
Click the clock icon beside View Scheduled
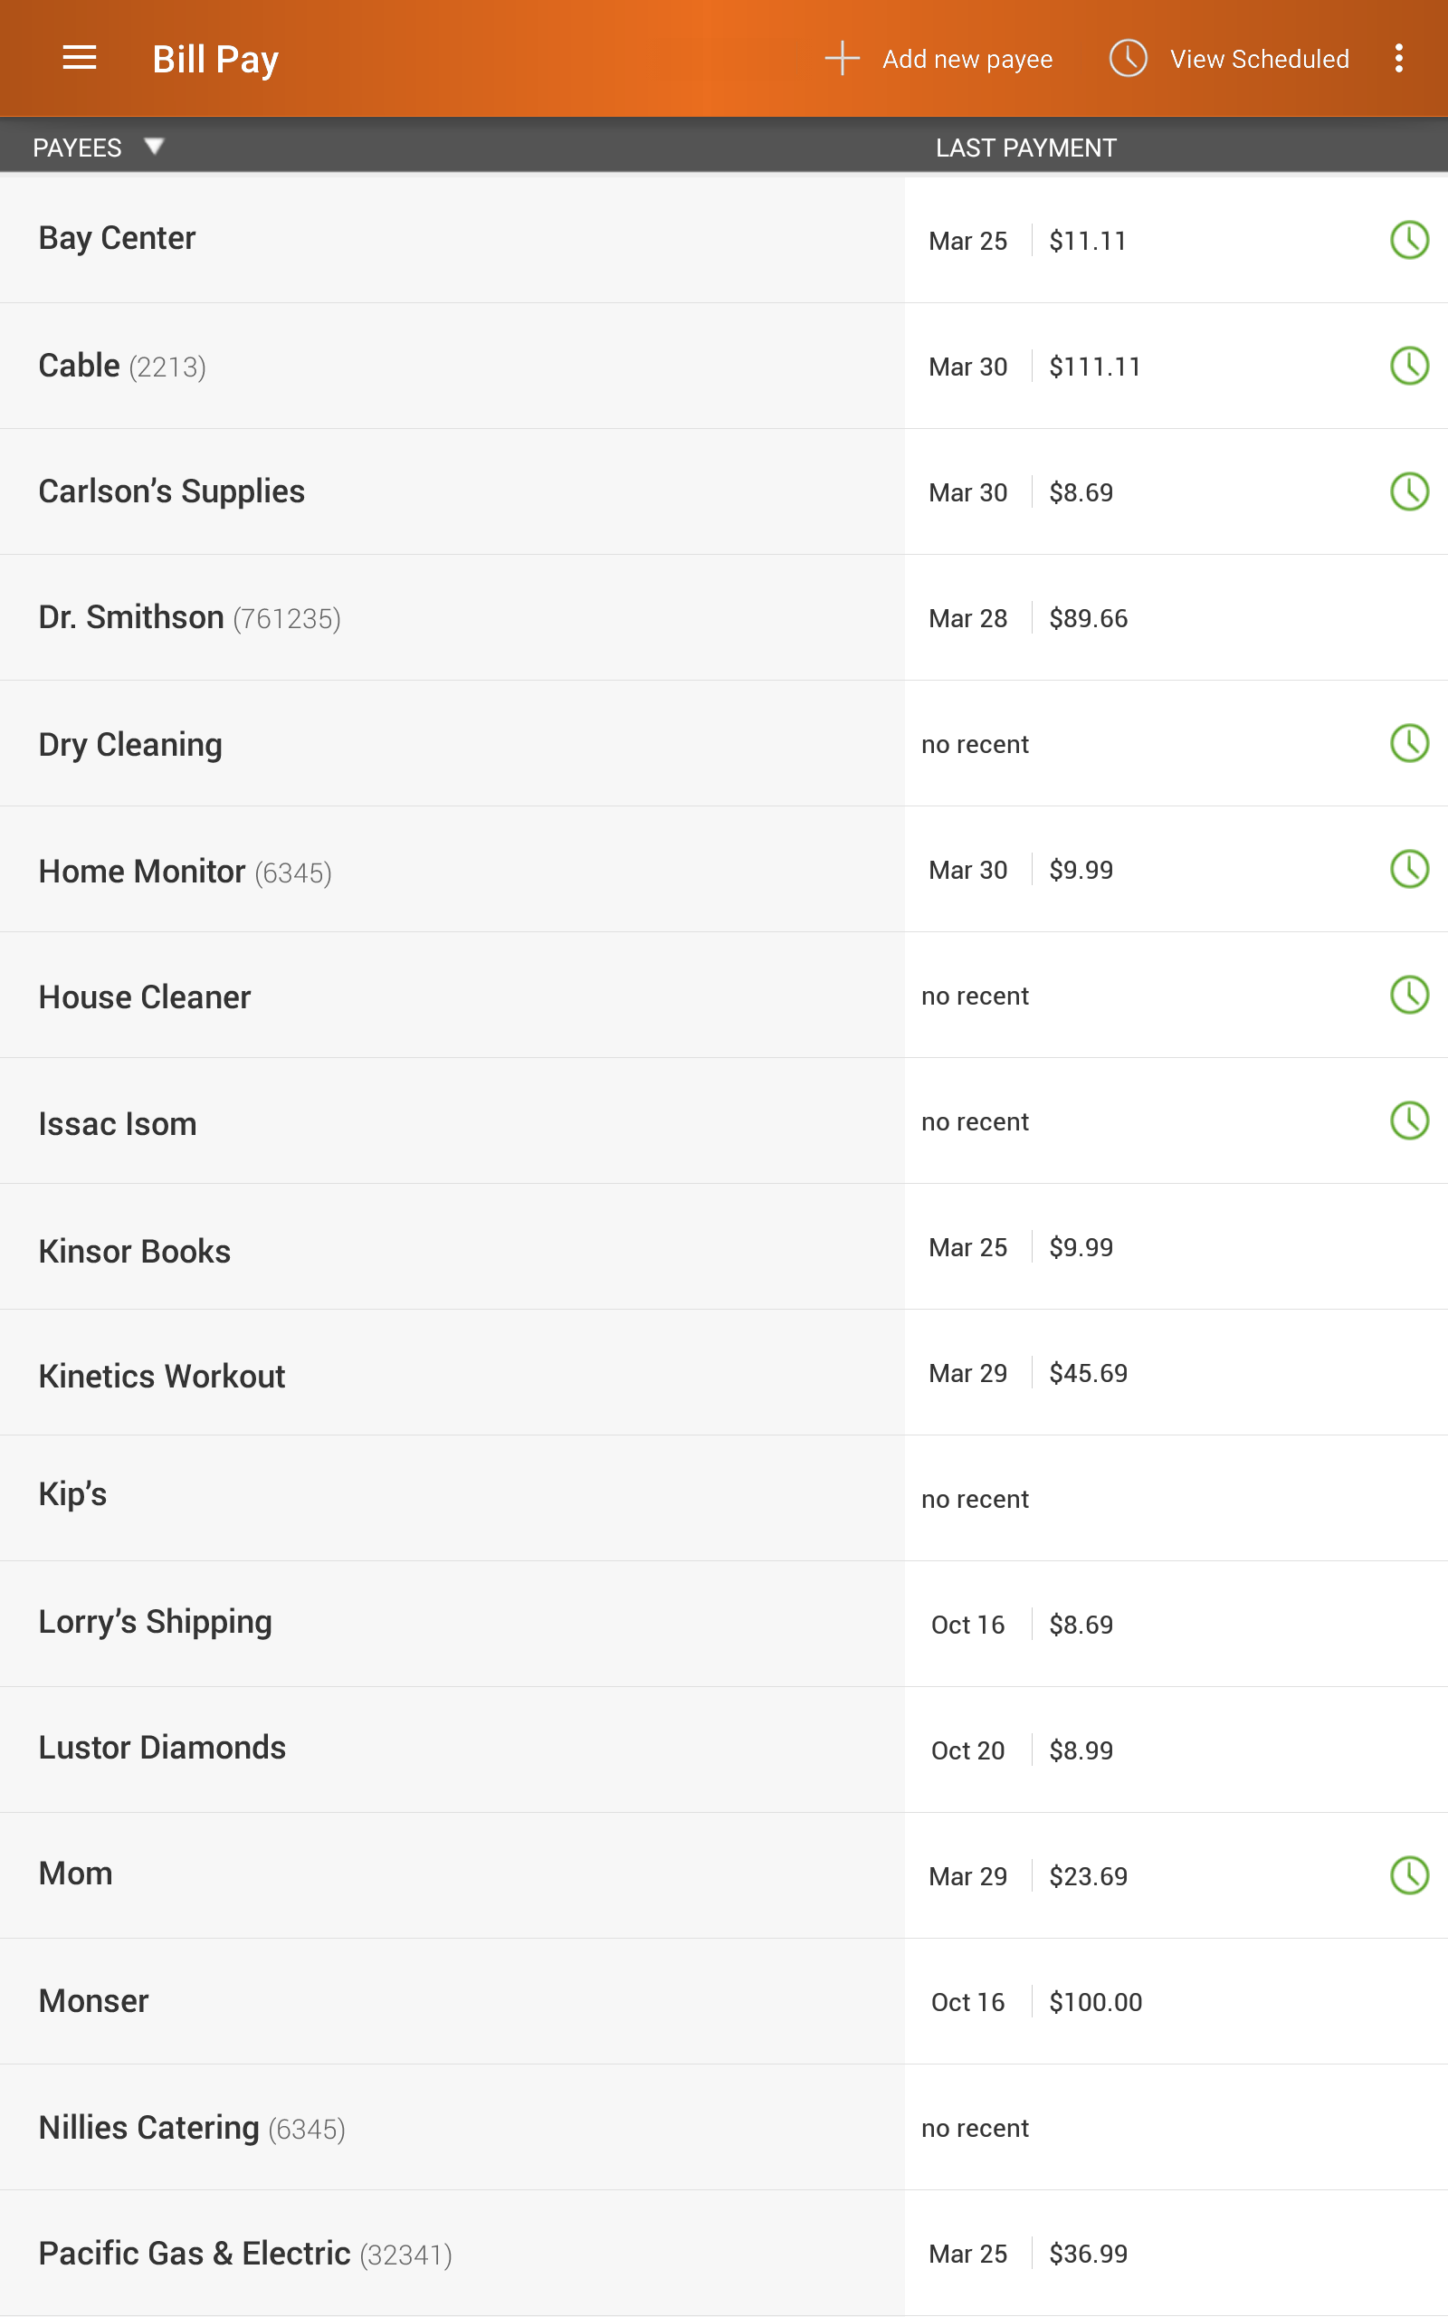pos(1129,59)
